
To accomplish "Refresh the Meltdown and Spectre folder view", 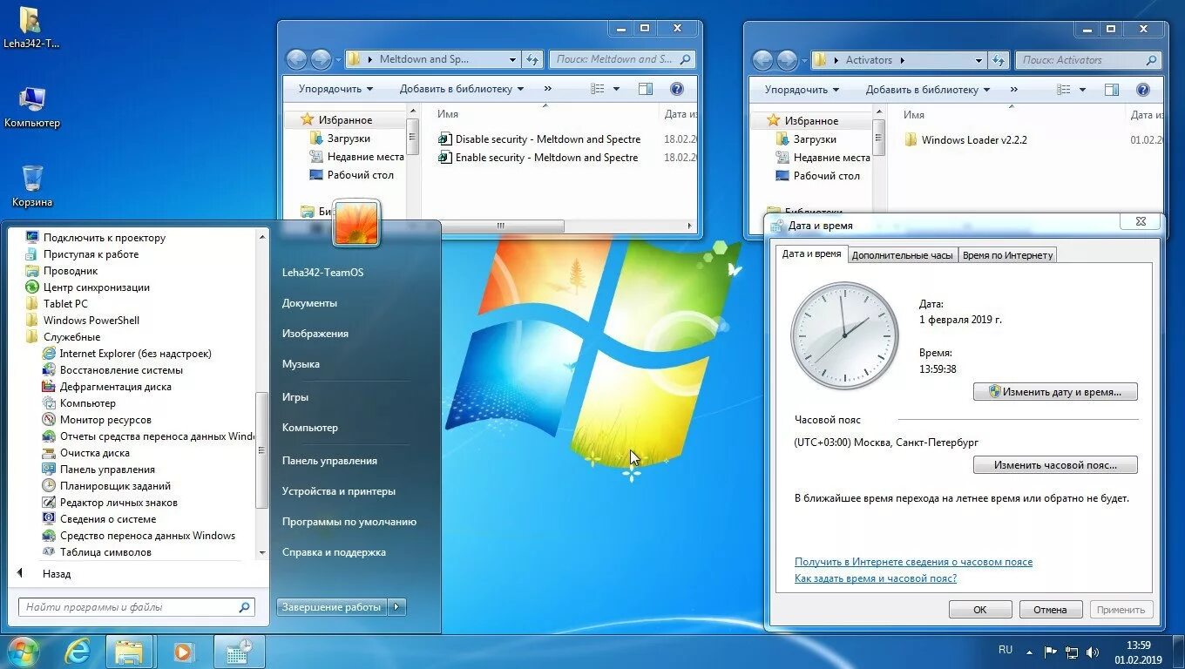I will coord(532,59).
